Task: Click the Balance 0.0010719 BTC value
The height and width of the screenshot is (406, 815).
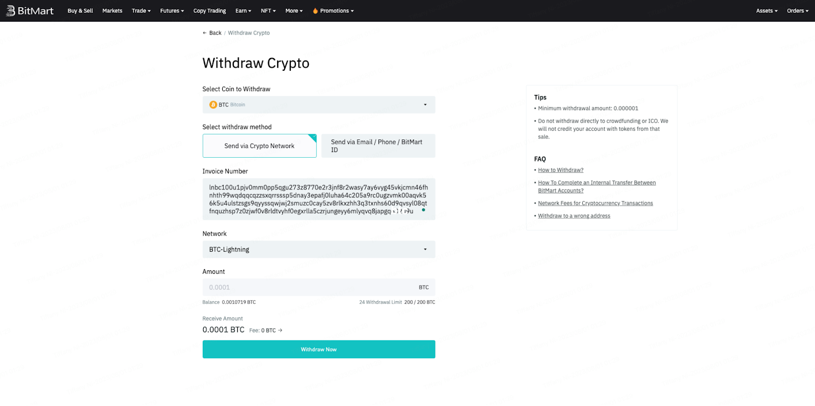Action: pyautogui.click(x=239, y=302)
